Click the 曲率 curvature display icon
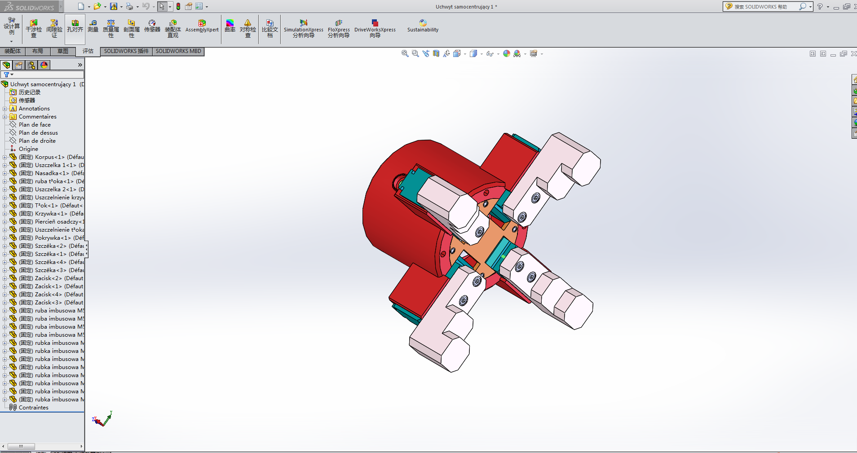Screen dimensions: 857x453 click(230, 26)
